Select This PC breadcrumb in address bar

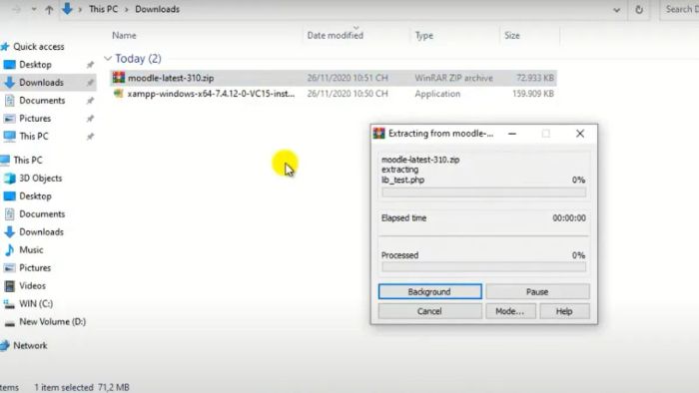(103, 9)
